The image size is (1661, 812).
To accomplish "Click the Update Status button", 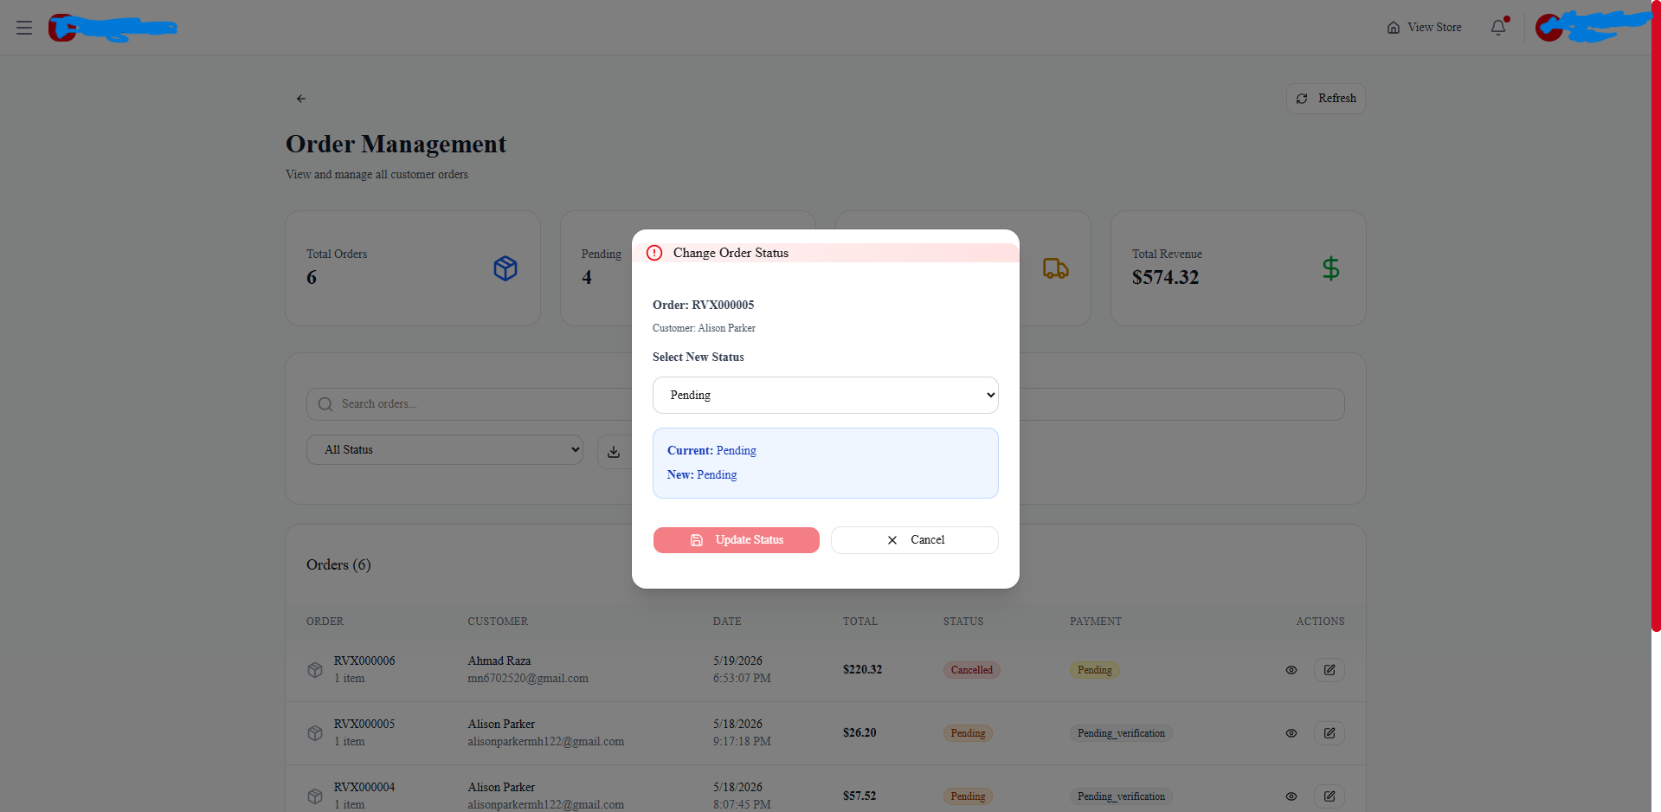I will 736,540.
